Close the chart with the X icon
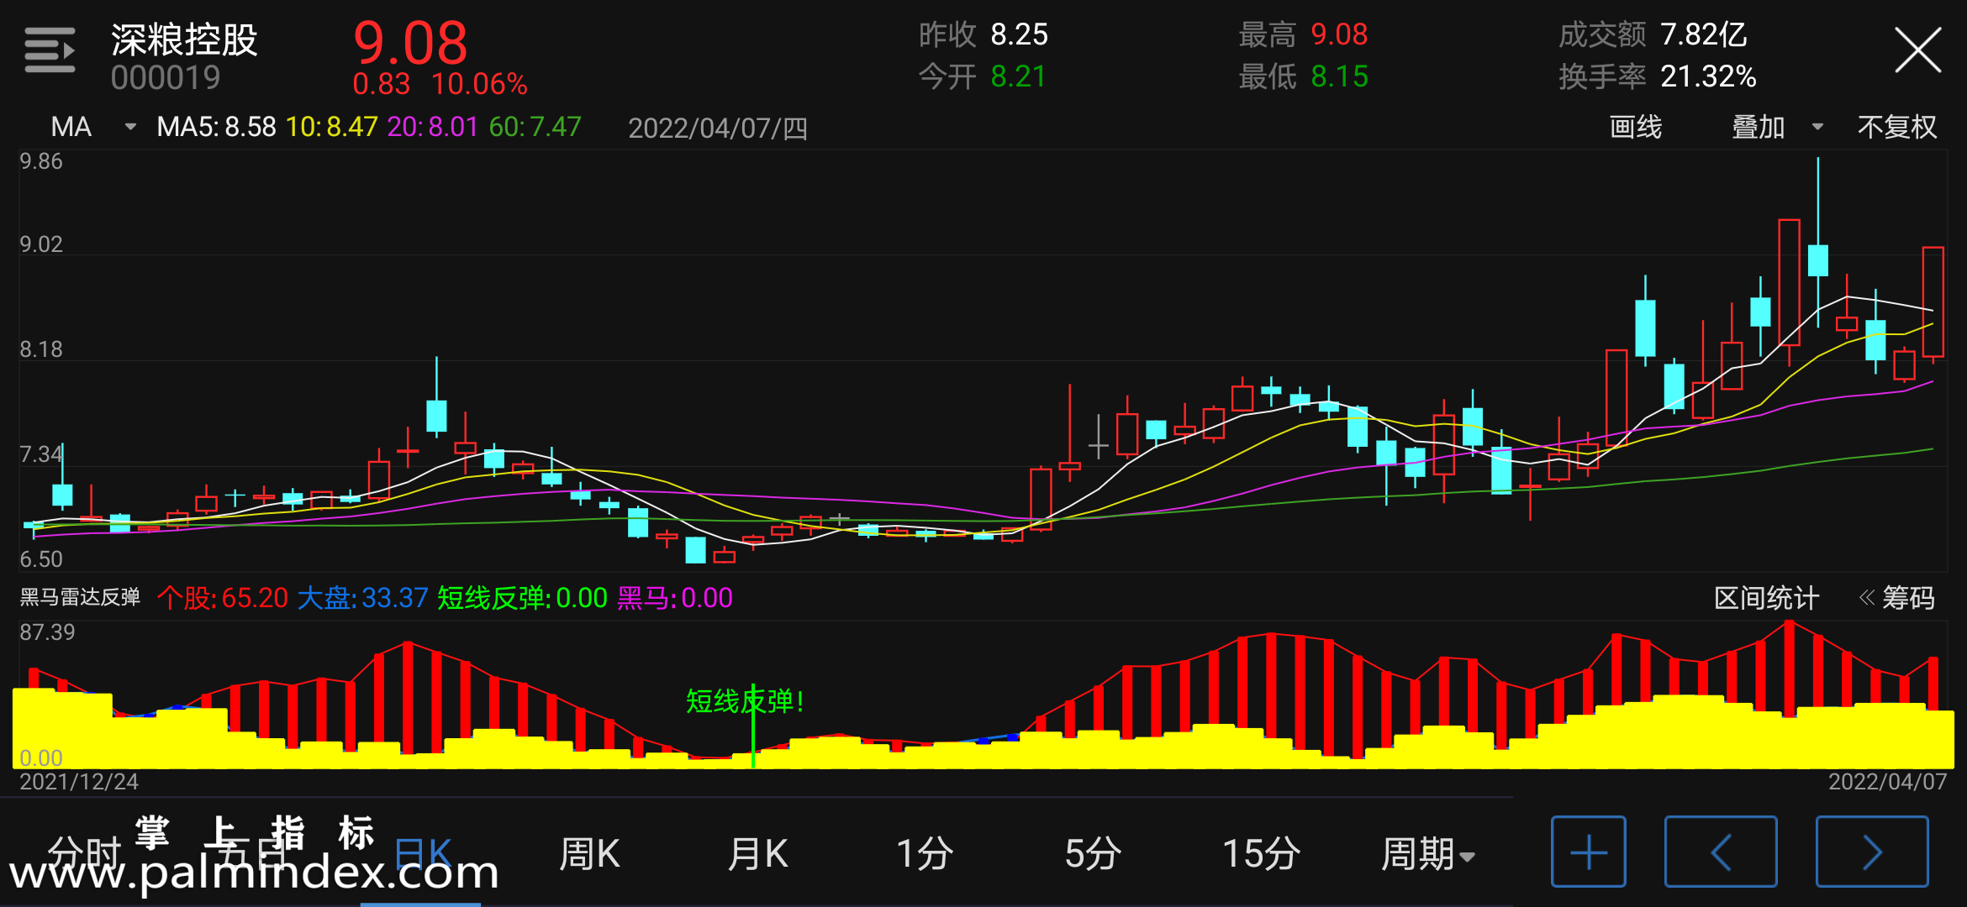The width and height of the screenshot is (1967, 907). click(1918, 50)
